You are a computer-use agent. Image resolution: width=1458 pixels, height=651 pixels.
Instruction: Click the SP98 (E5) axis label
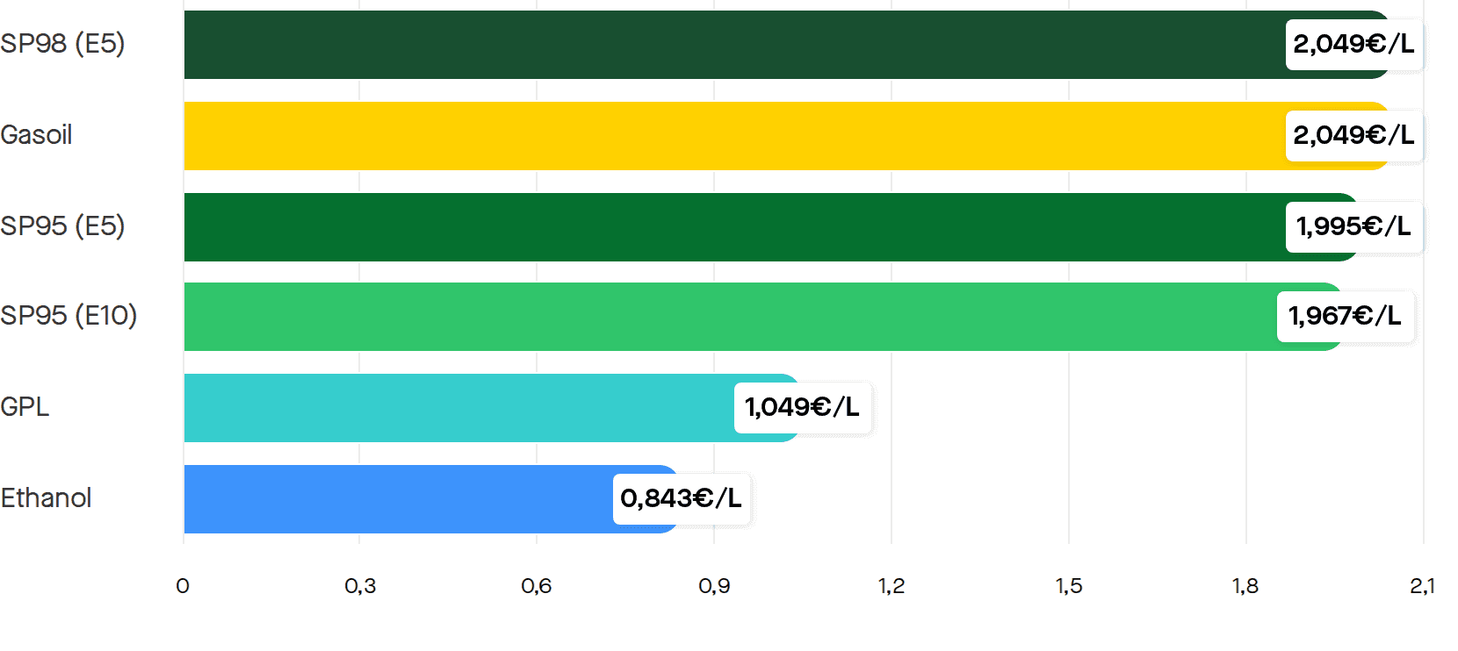(62, 43)
